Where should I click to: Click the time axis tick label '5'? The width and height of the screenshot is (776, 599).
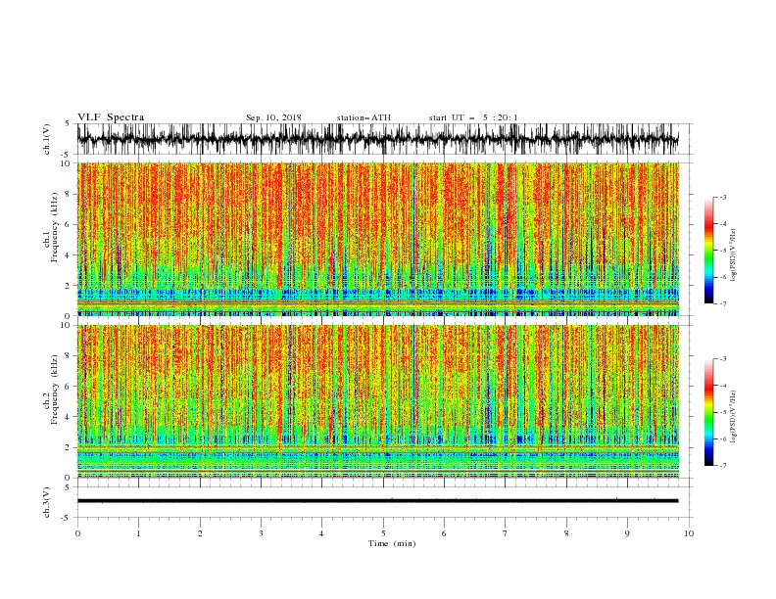pyautogui.click(x=383, y=533)
